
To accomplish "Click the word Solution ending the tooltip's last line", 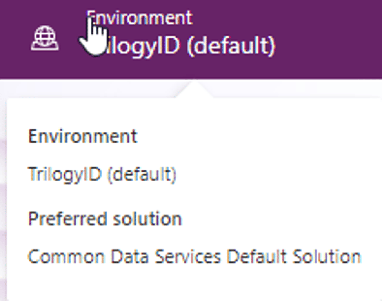I will pos(327,256).
